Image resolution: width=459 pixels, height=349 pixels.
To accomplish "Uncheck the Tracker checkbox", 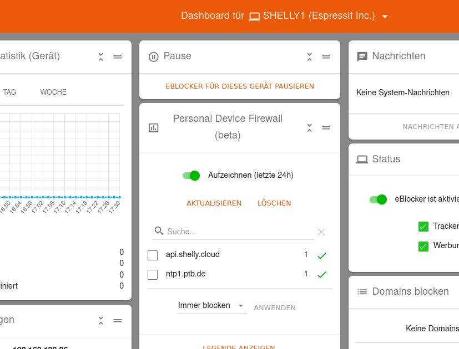I will tap(423, 227).
